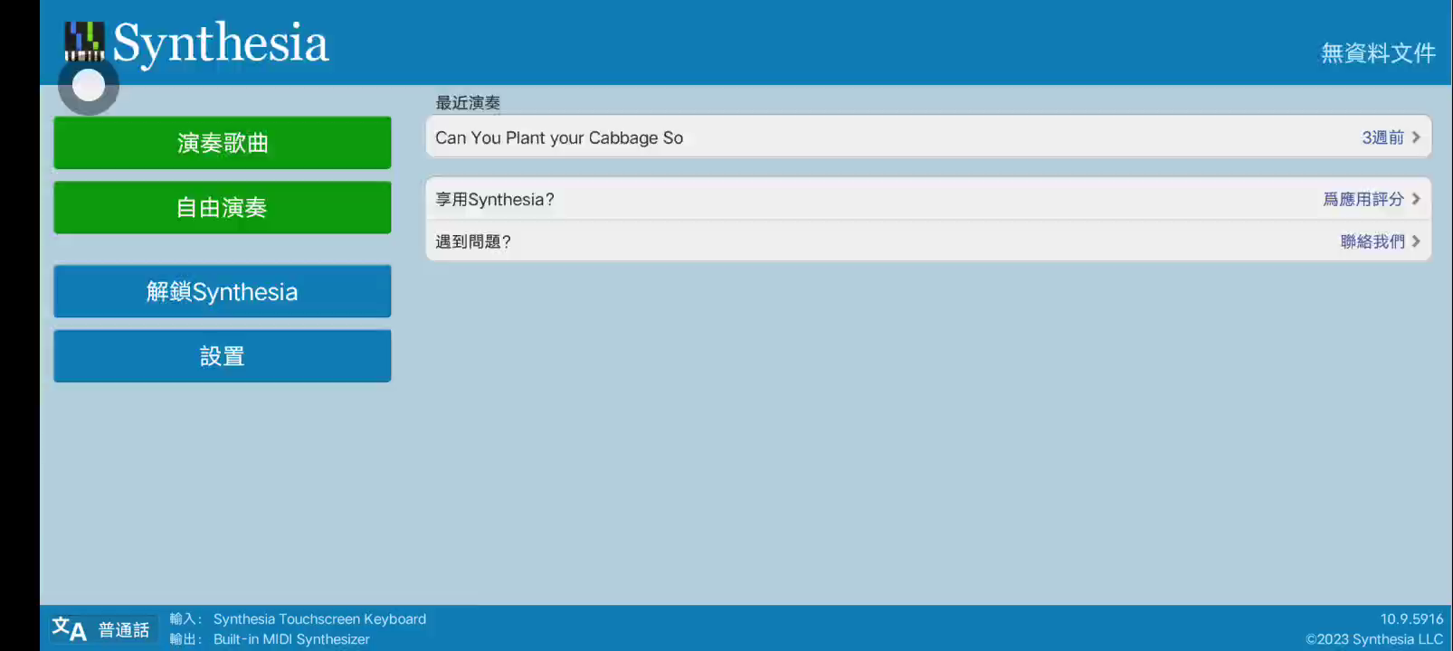The height and width of the screenshot is (651, 1453).
Task: Start 自由演奏 free play mode
Action: click(x=223, y=208)
